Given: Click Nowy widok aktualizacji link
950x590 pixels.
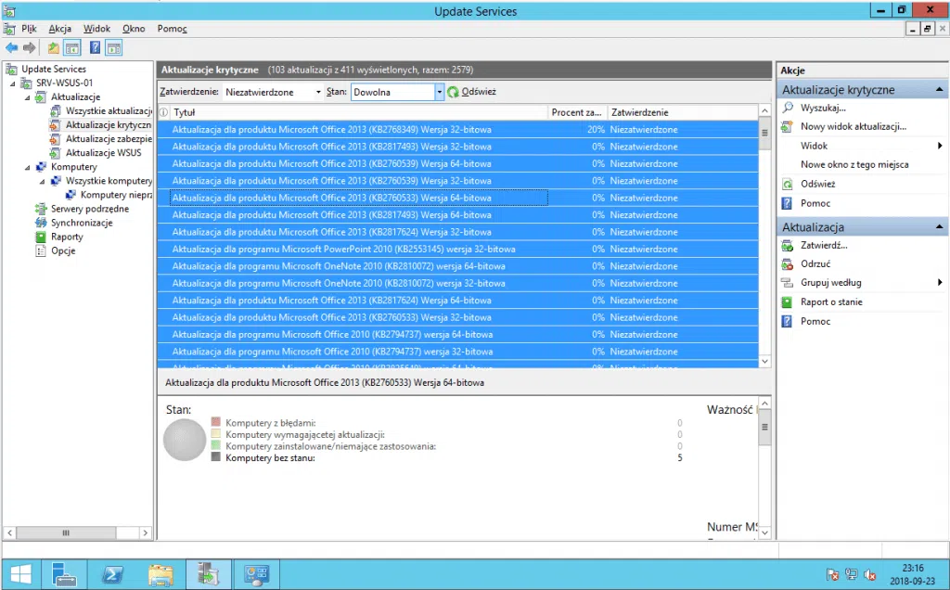Looking at the screenshot, I should [x=853, y=126].
